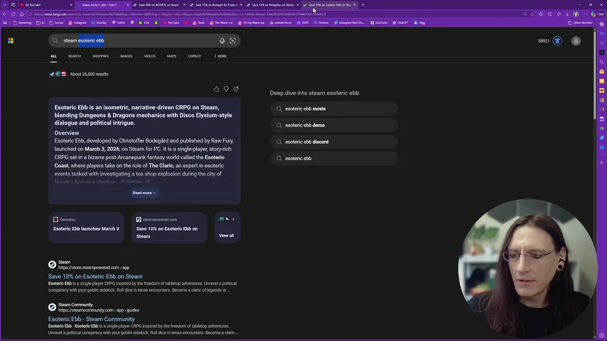Open the tab actions dropdown at top left
The image size is (607, 341).
click(x=5, y=5)
